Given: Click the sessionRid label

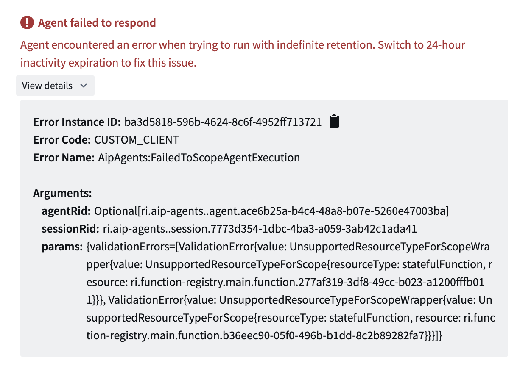Looking at the screenshot, I should coord(70,229).
